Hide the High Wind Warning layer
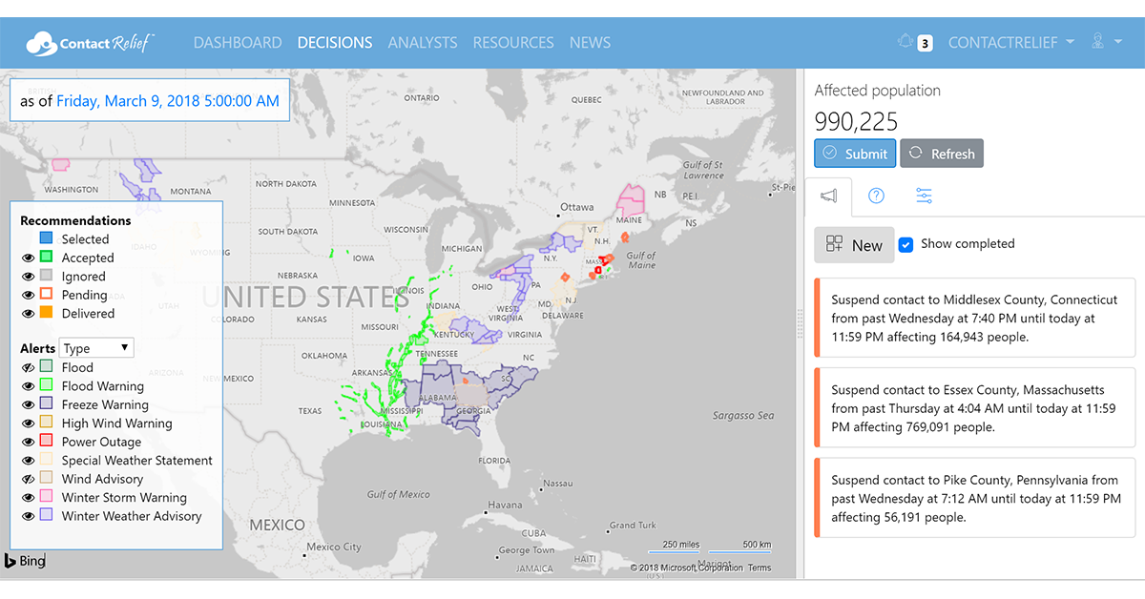 [x=29, y=423]
